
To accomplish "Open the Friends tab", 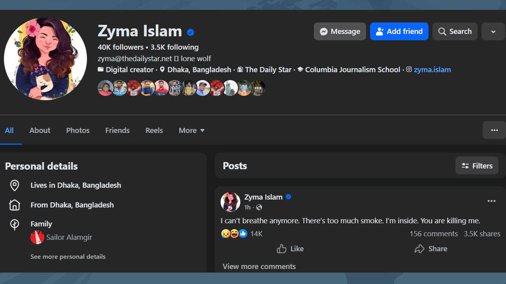I will [117, 131].
